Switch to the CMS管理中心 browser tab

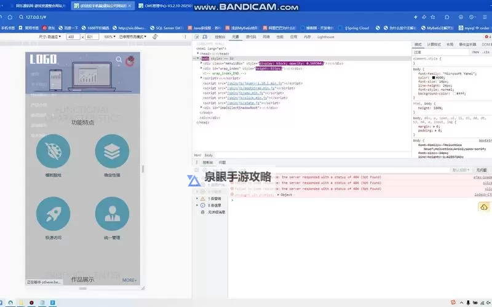165,6
